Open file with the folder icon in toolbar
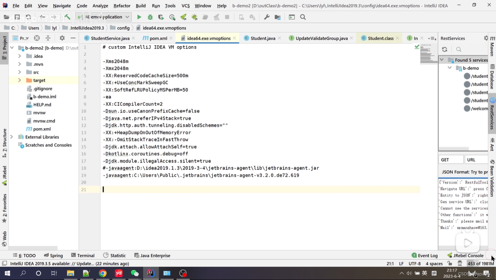 (6, 17)
